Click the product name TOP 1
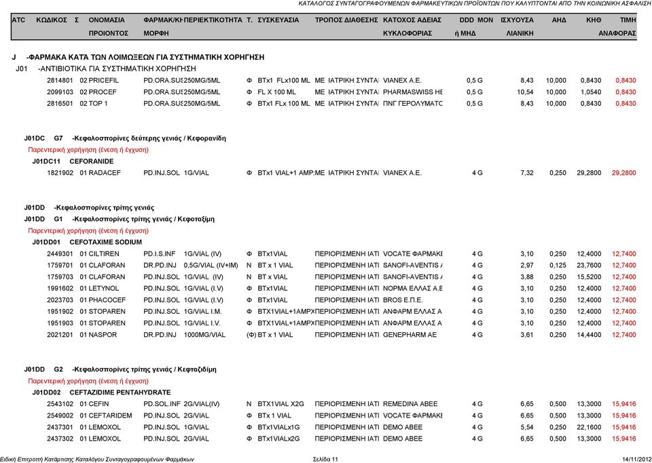The height and width of the screenshot is (463, 652). [x=98, y=104]
